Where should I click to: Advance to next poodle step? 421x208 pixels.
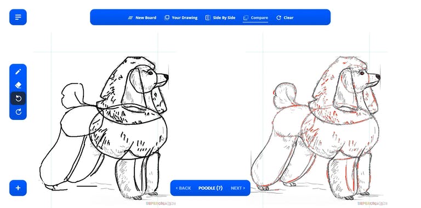238,188
